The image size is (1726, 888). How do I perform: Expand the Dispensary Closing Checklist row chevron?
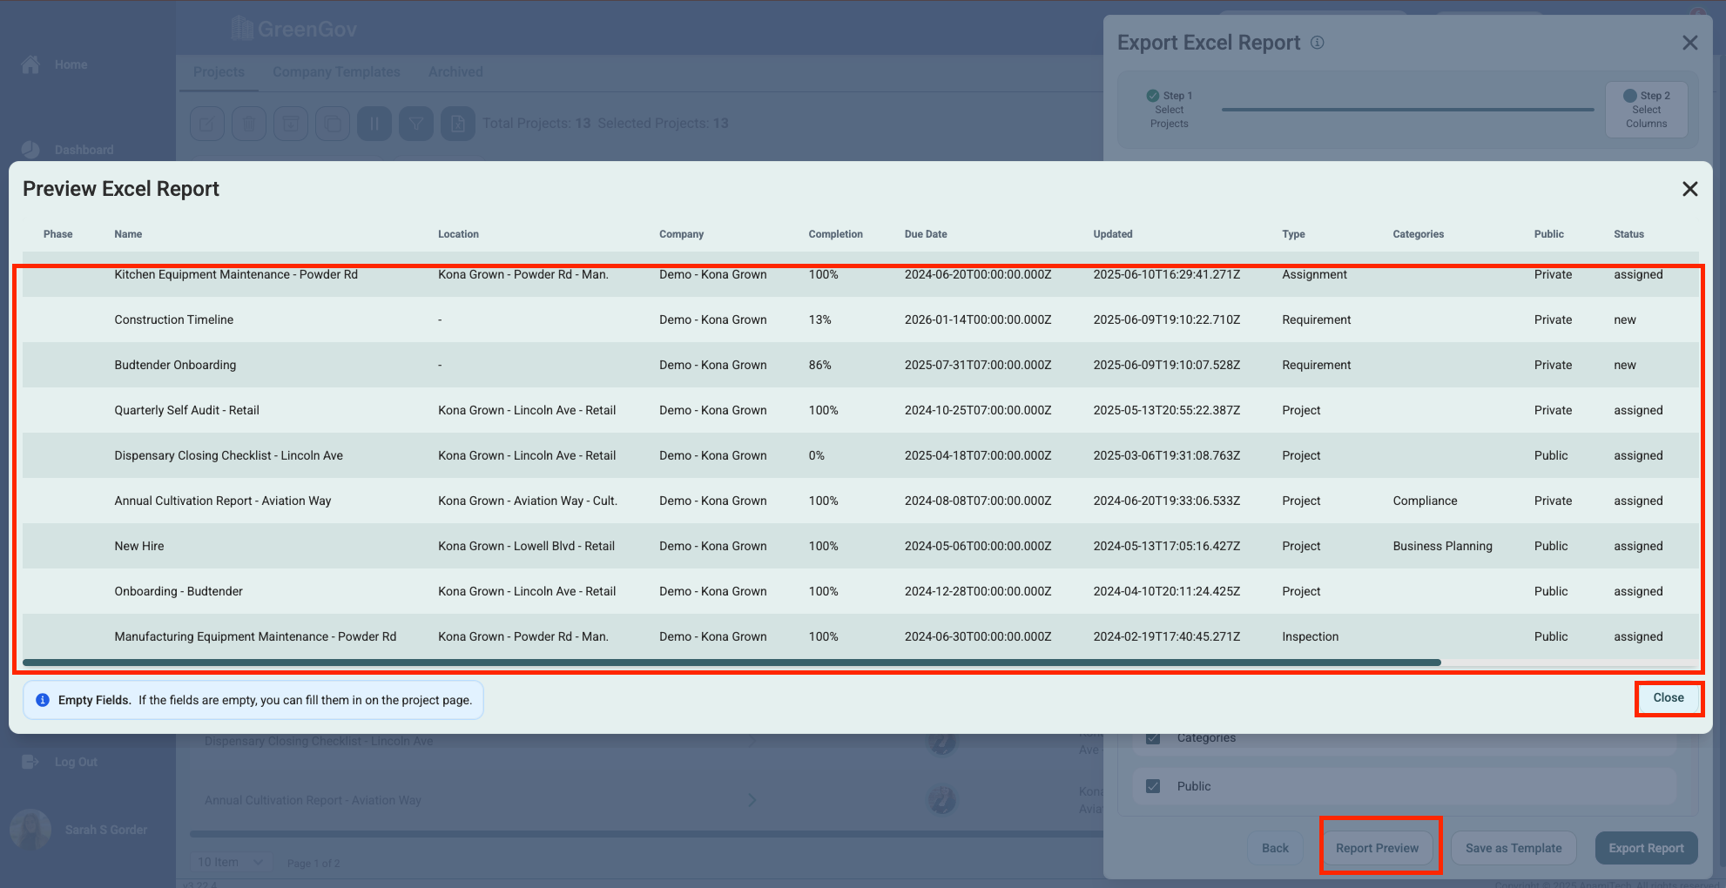[752, 741]
